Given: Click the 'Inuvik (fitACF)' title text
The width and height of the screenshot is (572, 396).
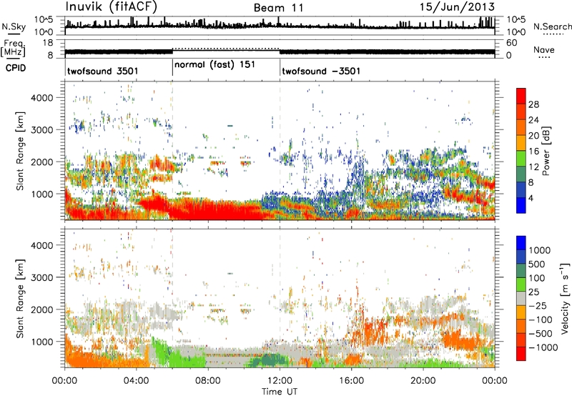Looking at the screenshot, I should click(x=111, y=7).
